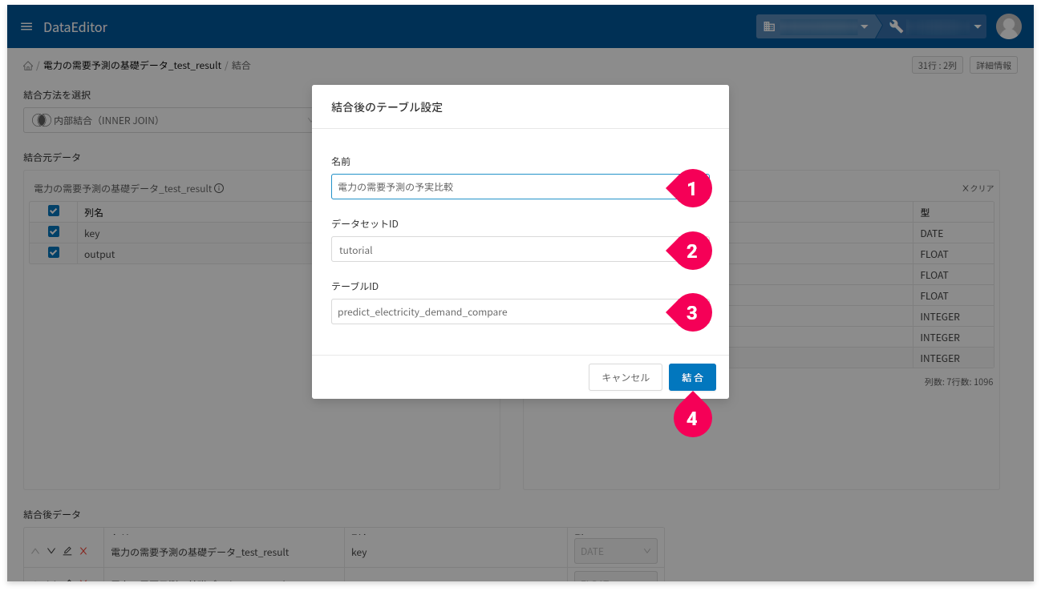Image resolution: width=1041 pixels, height=591 pixels.
Task: Open the DATE type dropdown for key row
Action: point(616,551)
